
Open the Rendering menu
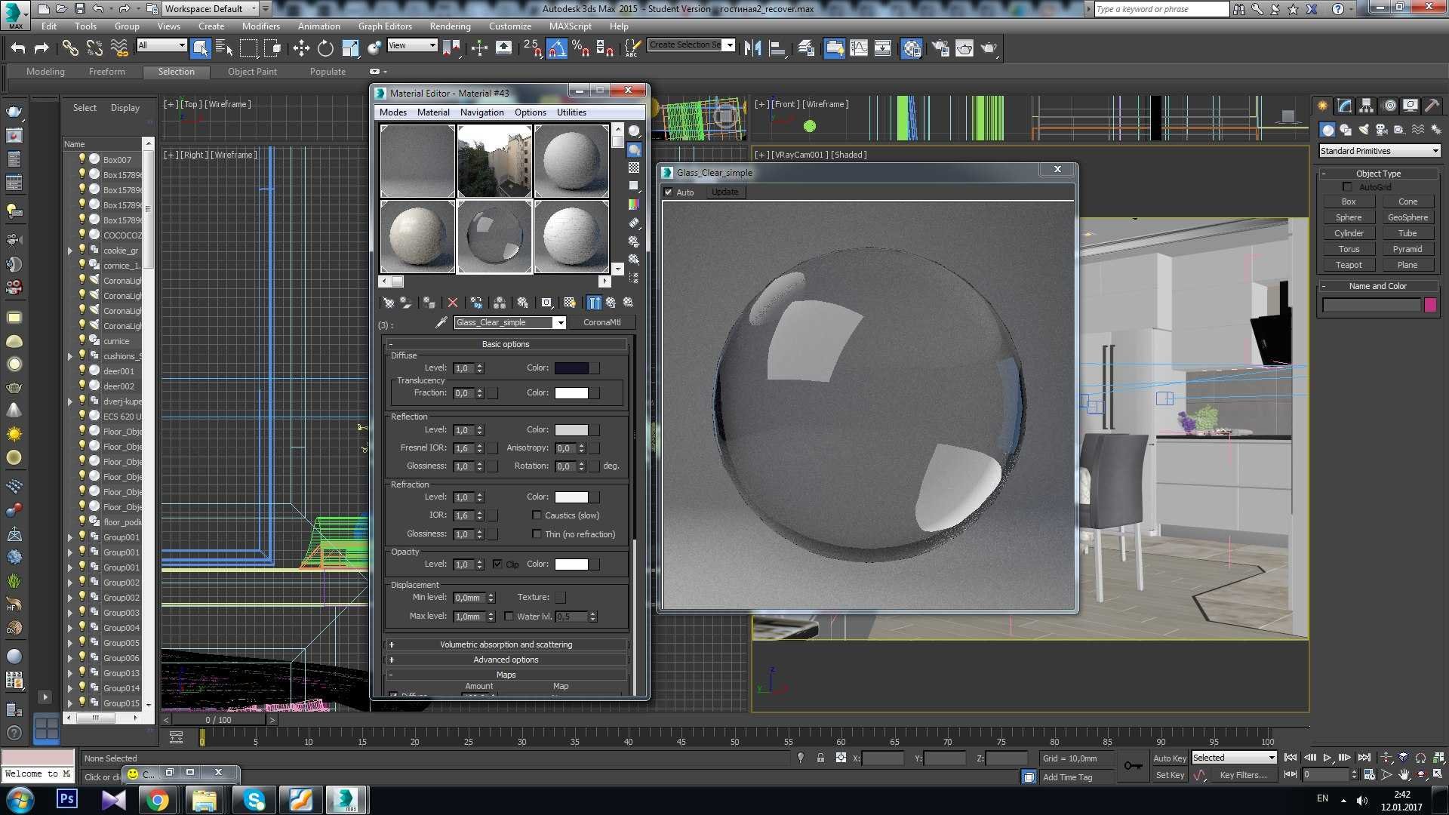click(450, 26)
